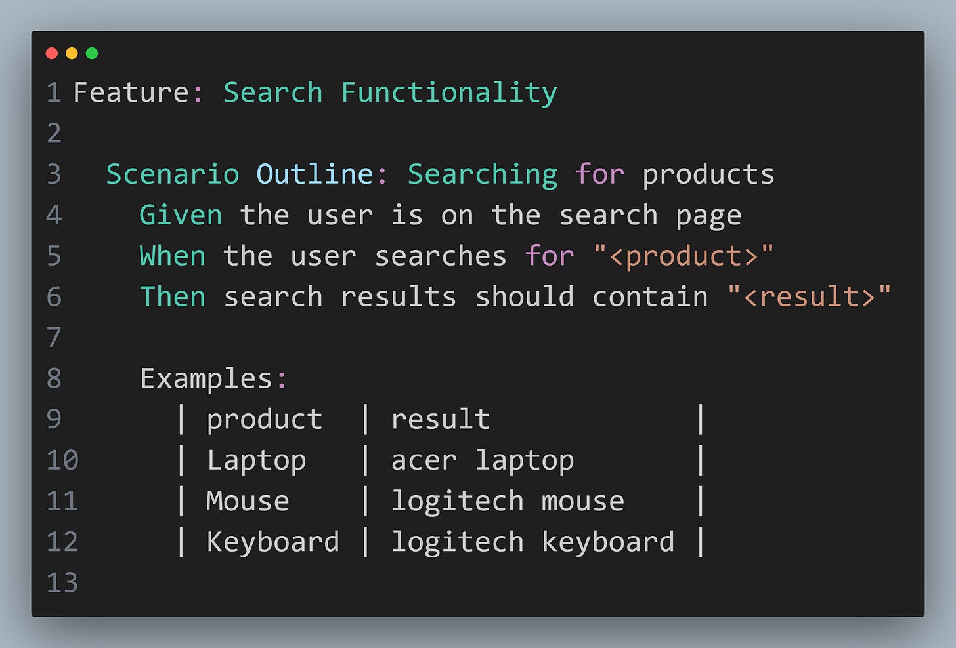The width and height of the screenshot is (956, 648).
Task: Click the 'acer laptop' table cell
Action: coord(483,460)
